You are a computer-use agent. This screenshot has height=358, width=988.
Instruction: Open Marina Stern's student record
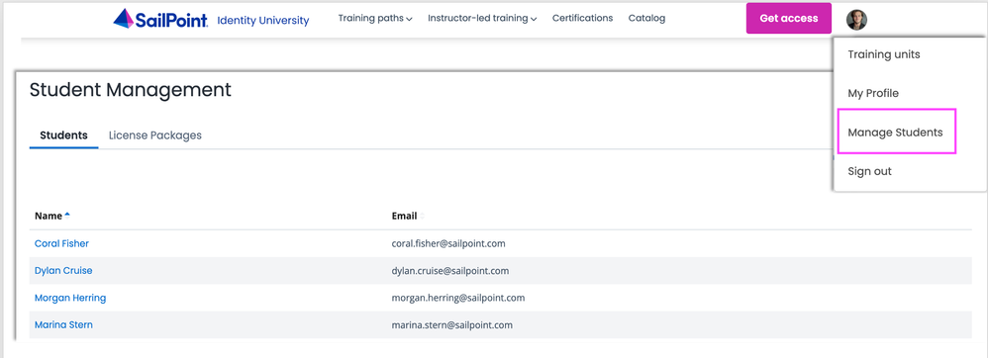point(63,325)
